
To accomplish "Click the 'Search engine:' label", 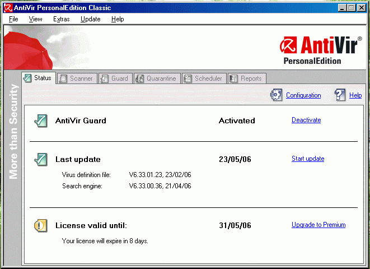I will click(82, 186).
